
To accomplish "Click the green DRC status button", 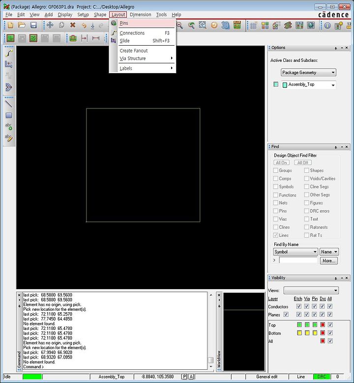I will click(x=322, y=377).
